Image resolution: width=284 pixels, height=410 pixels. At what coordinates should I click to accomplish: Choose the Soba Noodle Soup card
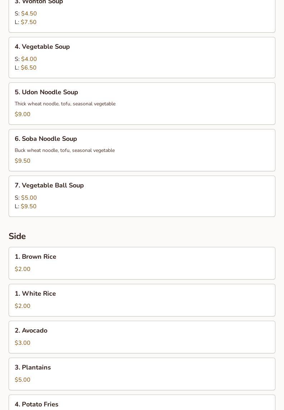point(142,150)
